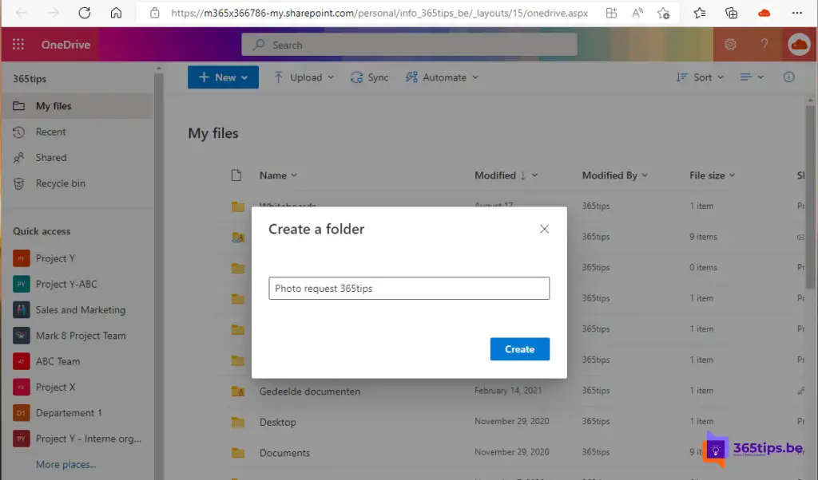Select Recent in the left navigation
The height and width of the screenshot is (480, 818).
tap(50, 132)
